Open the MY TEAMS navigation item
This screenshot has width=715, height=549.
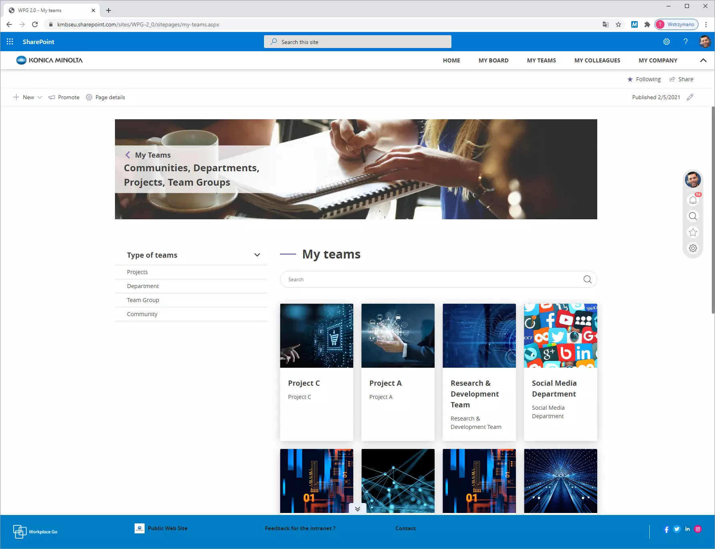(542, 60)
